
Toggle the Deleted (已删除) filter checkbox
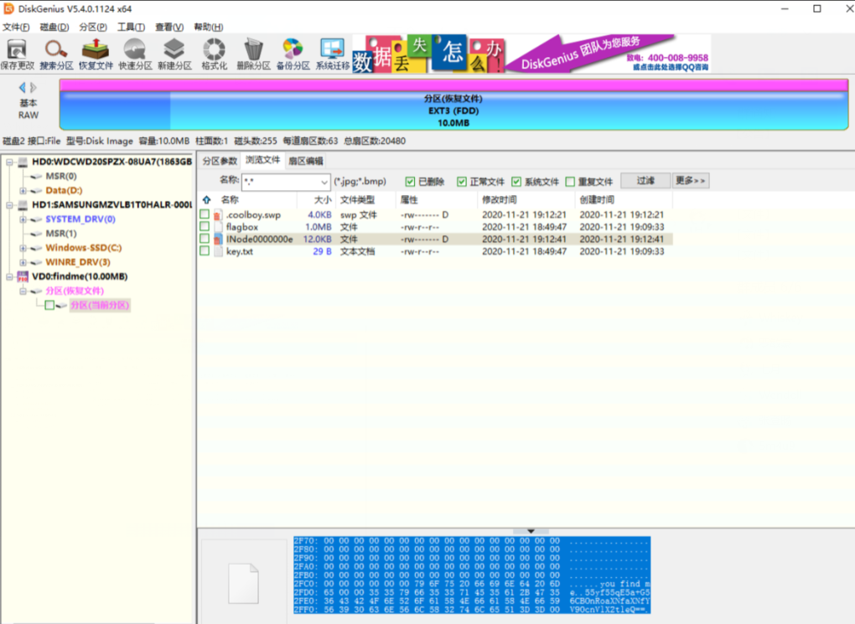tap(410, 182)
